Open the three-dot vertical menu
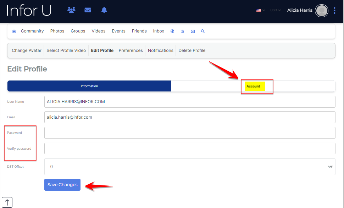Viewport: 344px width, 208px height. [334, 11]
